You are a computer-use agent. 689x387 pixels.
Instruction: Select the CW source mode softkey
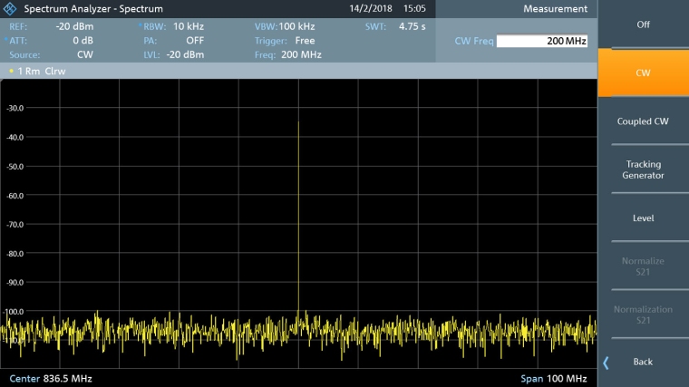[x=643, y=73]
